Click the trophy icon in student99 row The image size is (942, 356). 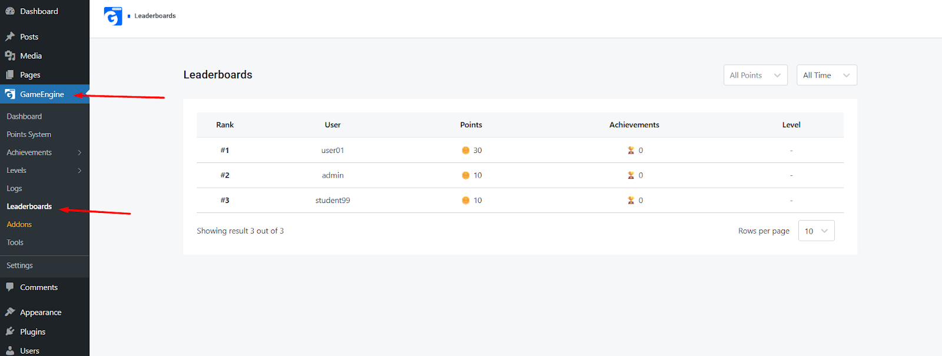pos(631,201)
